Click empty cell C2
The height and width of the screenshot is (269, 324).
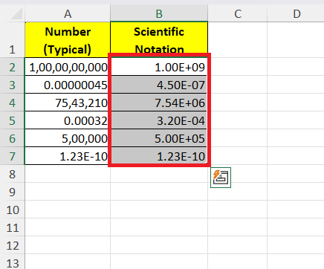point(238,67)
